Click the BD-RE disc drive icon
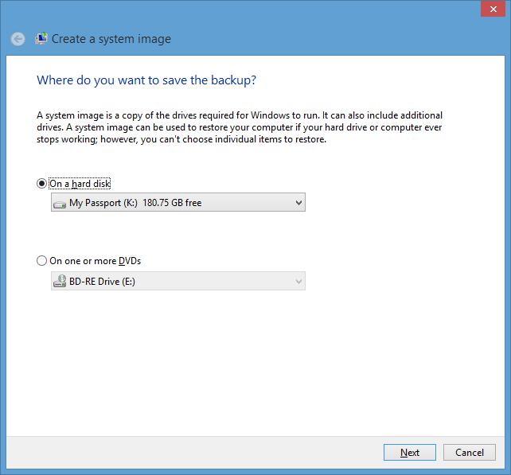The image size is (511, 475). pyautogui.click(x=60, y=281)
